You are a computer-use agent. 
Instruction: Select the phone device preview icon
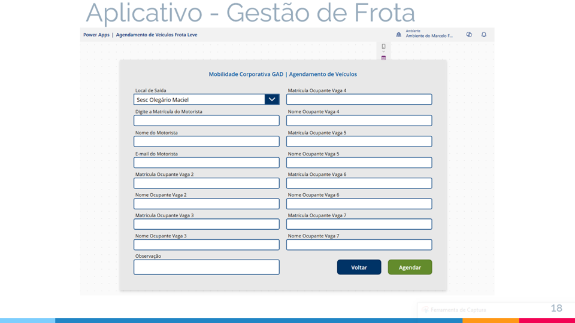pos(384,46)
